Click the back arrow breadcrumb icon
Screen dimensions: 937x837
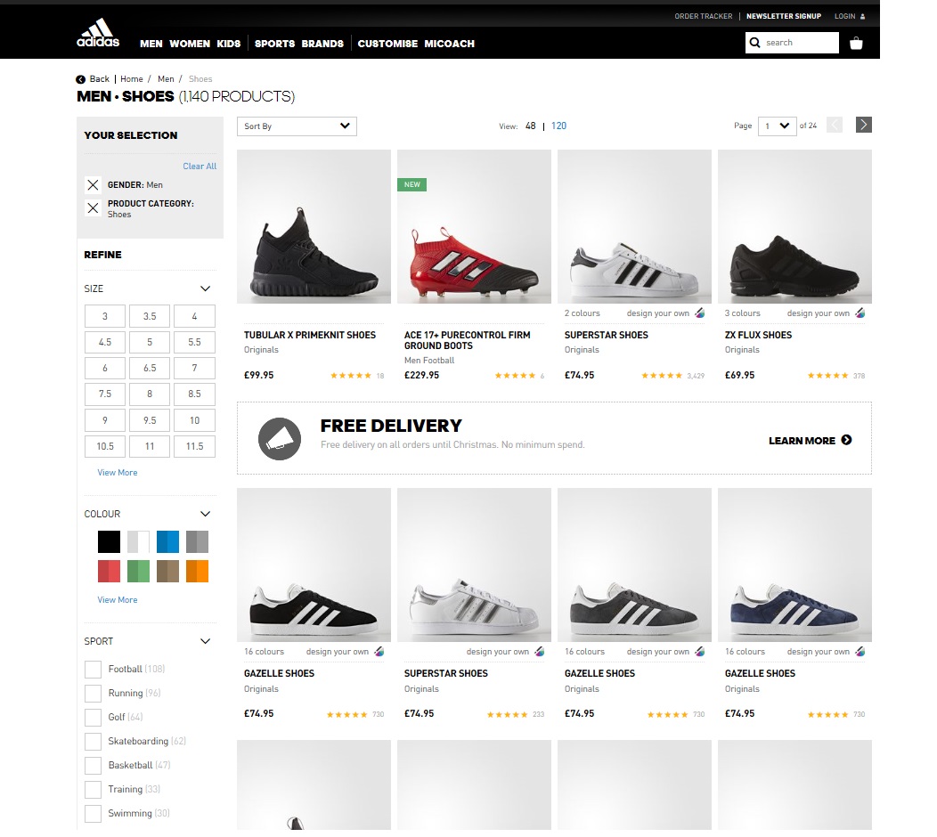coord(81,79)
